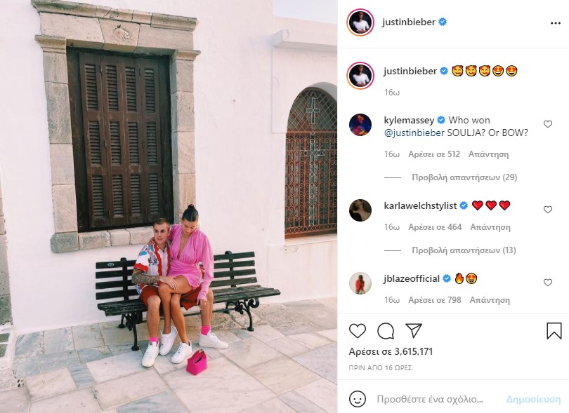View the 3,615,171 likes list
Image resolution: width=569 pixels, height=413 pixels.
[391, 351]
